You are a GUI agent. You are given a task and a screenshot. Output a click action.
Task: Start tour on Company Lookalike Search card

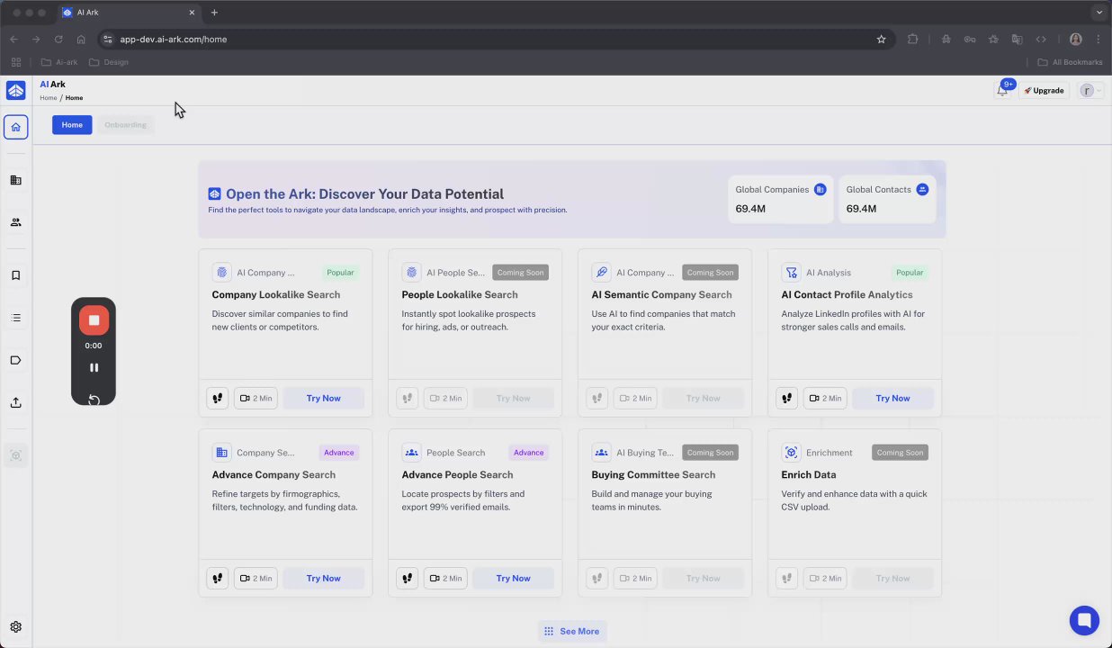click(x=217, y=398)
